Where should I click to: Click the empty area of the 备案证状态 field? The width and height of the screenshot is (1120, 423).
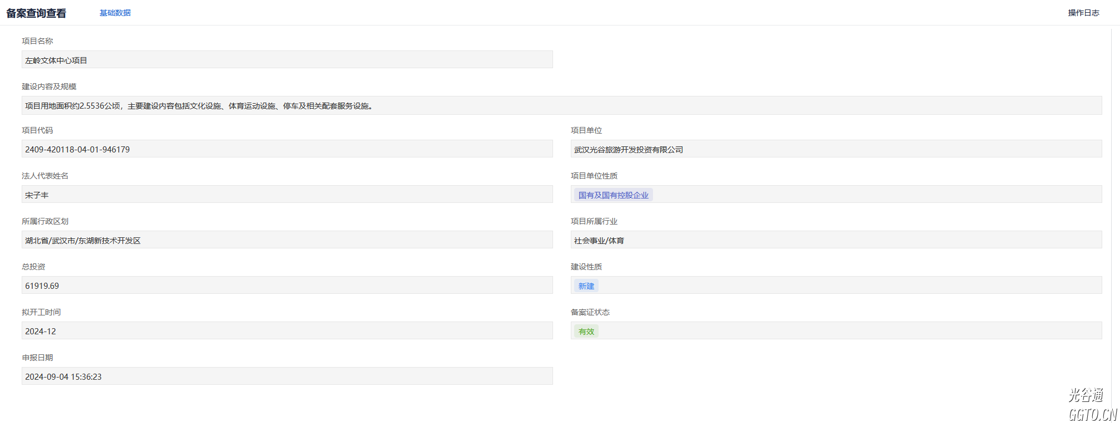tap(850, 331)
